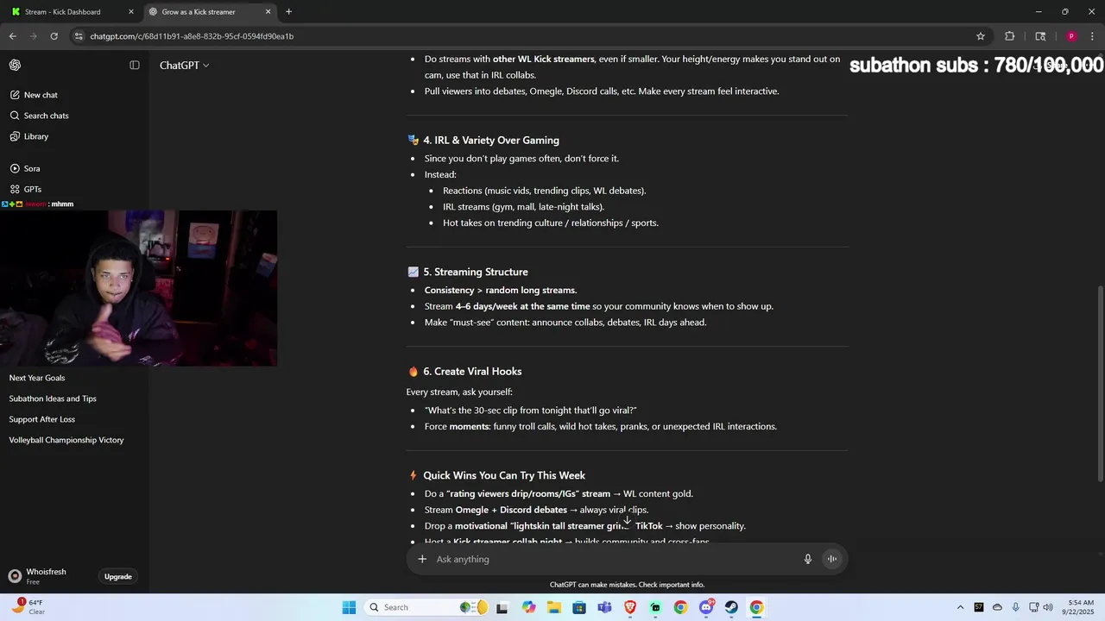Go back in browser history
Screen dimensions: 1105x621
(x=13, y=36)
